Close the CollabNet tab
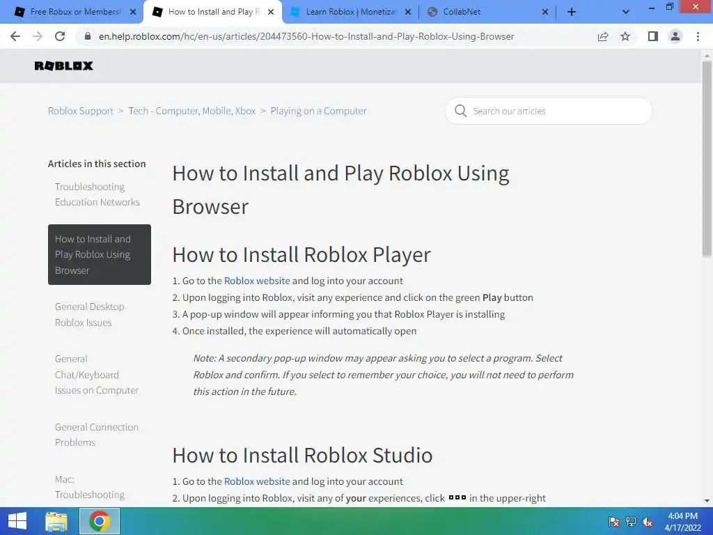The height and width of the screenshot is (535, 713). (x=545, y=13)
